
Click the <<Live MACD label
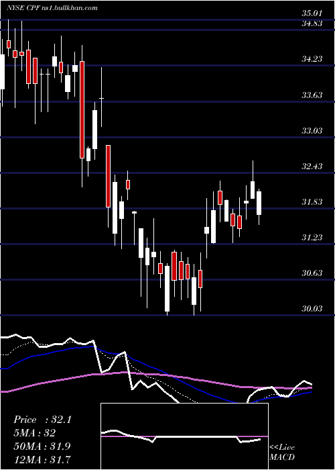coord(282,452)
